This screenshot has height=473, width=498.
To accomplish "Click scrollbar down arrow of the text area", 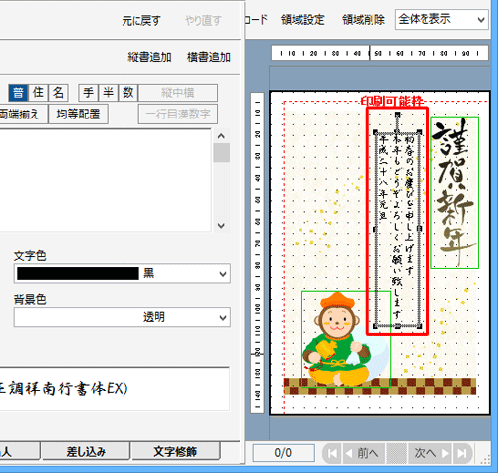I will (221, 225).
